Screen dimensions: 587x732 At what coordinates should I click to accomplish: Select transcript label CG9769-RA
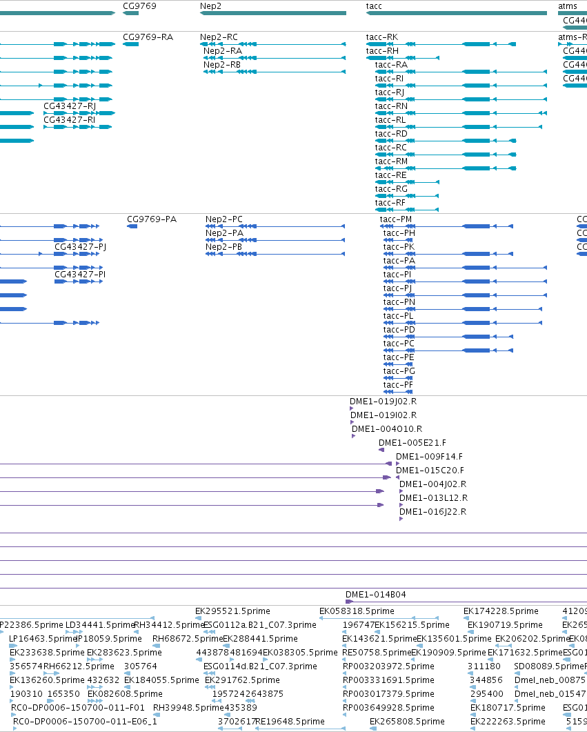[148, 37]
